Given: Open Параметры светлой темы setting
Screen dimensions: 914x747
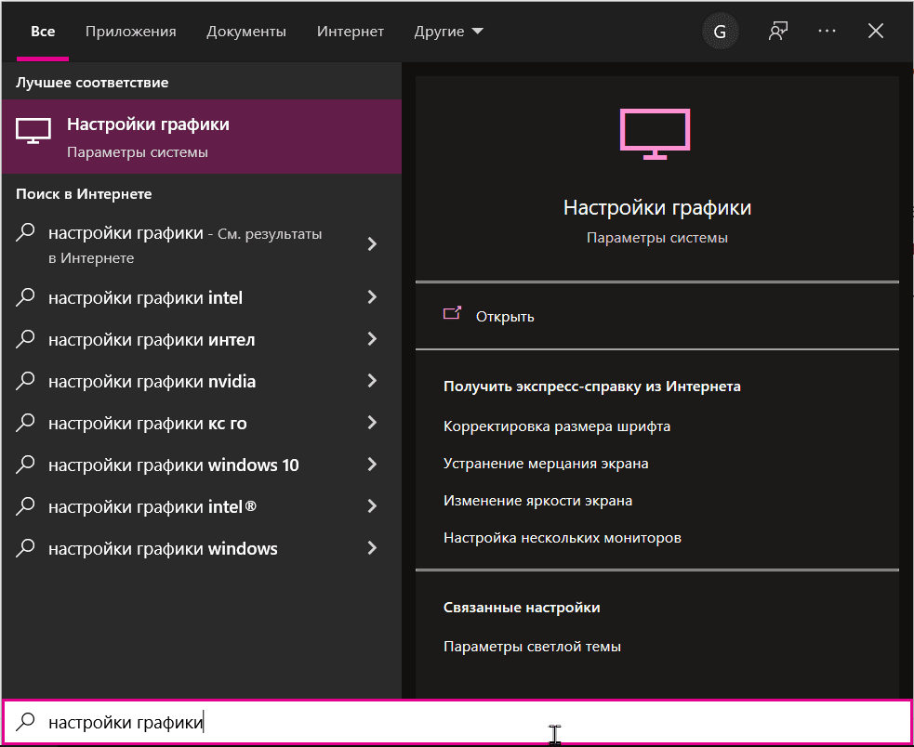Looking at the screenshot, I should click(x=532, y=647).
